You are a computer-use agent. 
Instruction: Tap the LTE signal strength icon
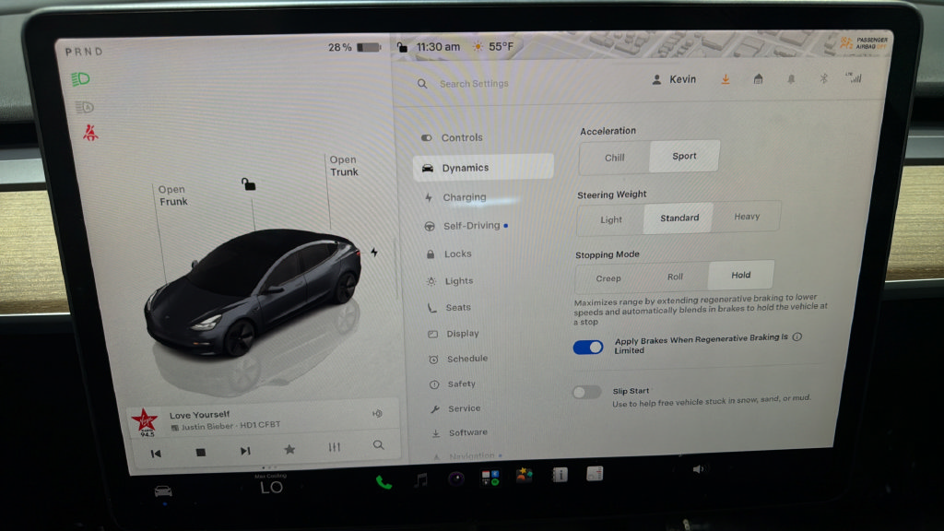pyautogui.click(x=854, y=77)
